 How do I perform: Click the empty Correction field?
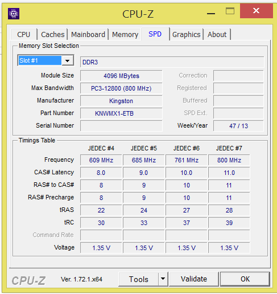238,76
